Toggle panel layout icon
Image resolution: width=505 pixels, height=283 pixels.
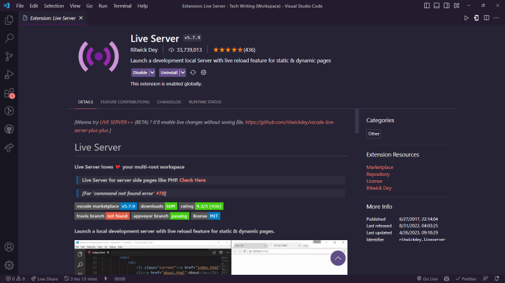point(436,6)
